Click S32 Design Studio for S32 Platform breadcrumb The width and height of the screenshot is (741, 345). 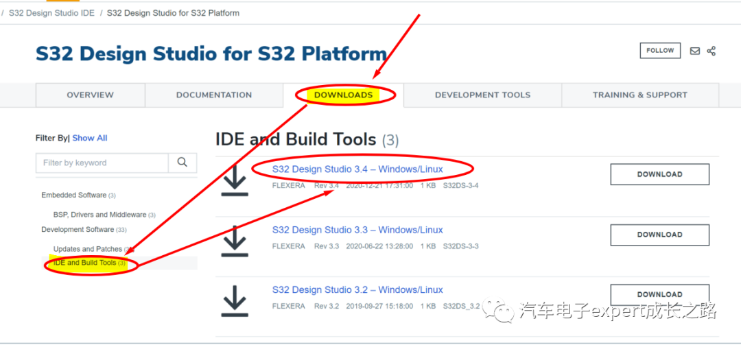(173, 13)
